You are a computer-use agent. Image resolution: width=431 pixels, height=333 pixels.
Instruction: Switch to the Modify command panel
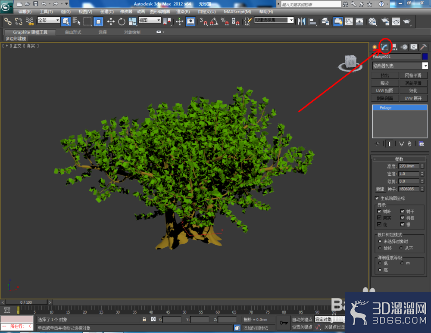tap(384, 47)
